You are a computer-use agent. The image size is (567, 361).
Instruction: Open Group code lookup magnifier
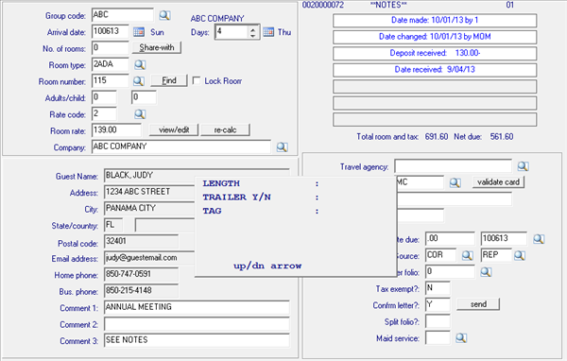[164, 15]
